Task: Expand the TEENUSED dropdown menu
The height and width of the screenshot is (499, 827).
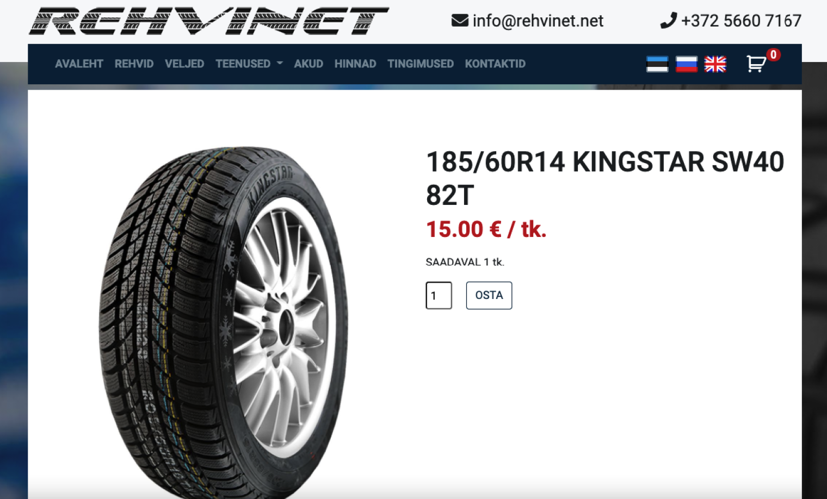Action: 249,64
